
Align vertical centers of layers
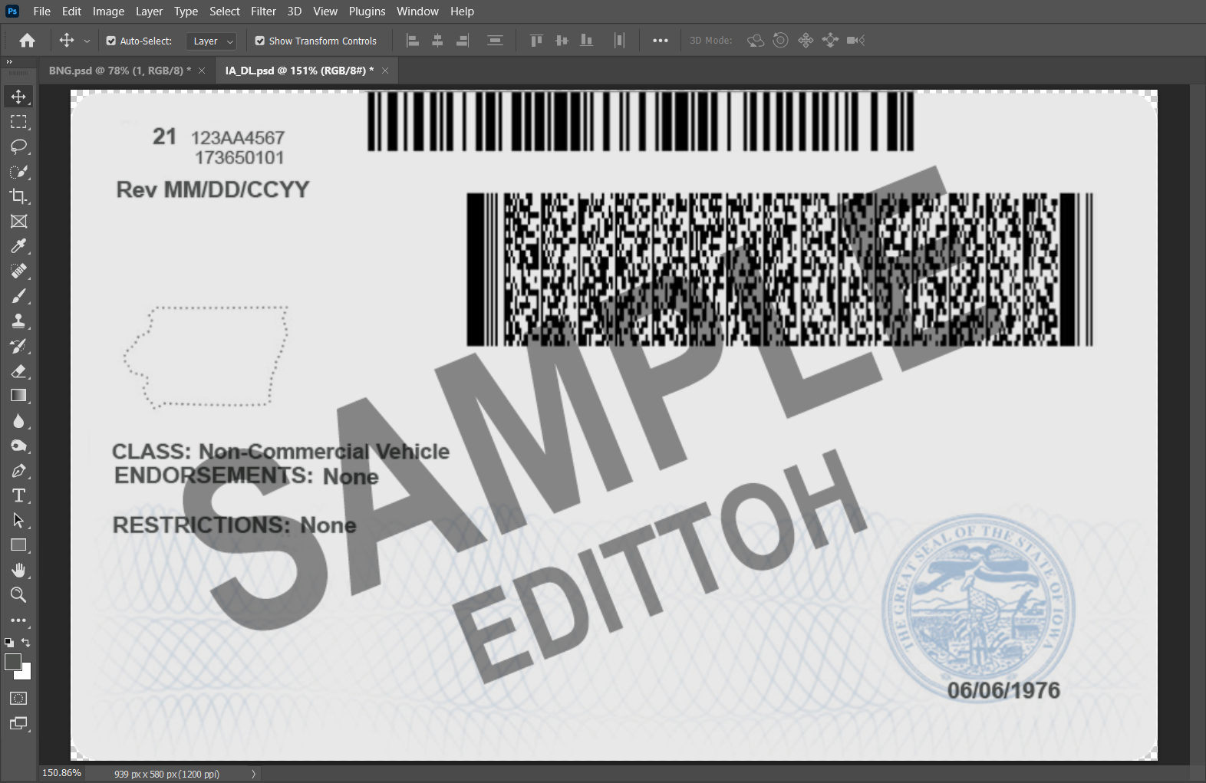tap(562, 41)
